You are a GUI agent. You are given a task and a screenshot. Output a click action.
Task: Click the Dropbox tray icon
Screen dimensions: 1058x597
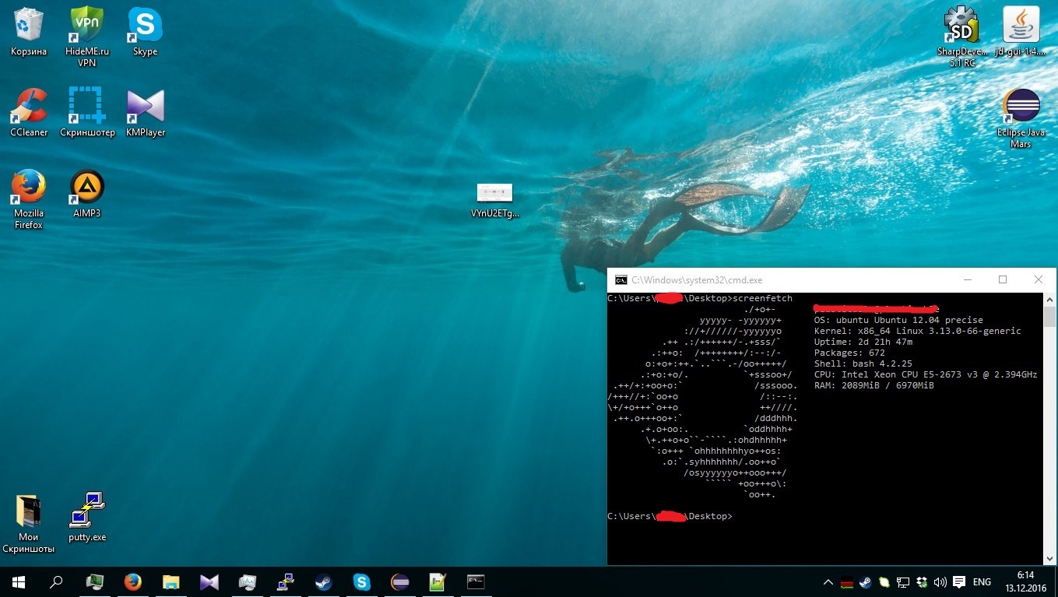point(922,582)
